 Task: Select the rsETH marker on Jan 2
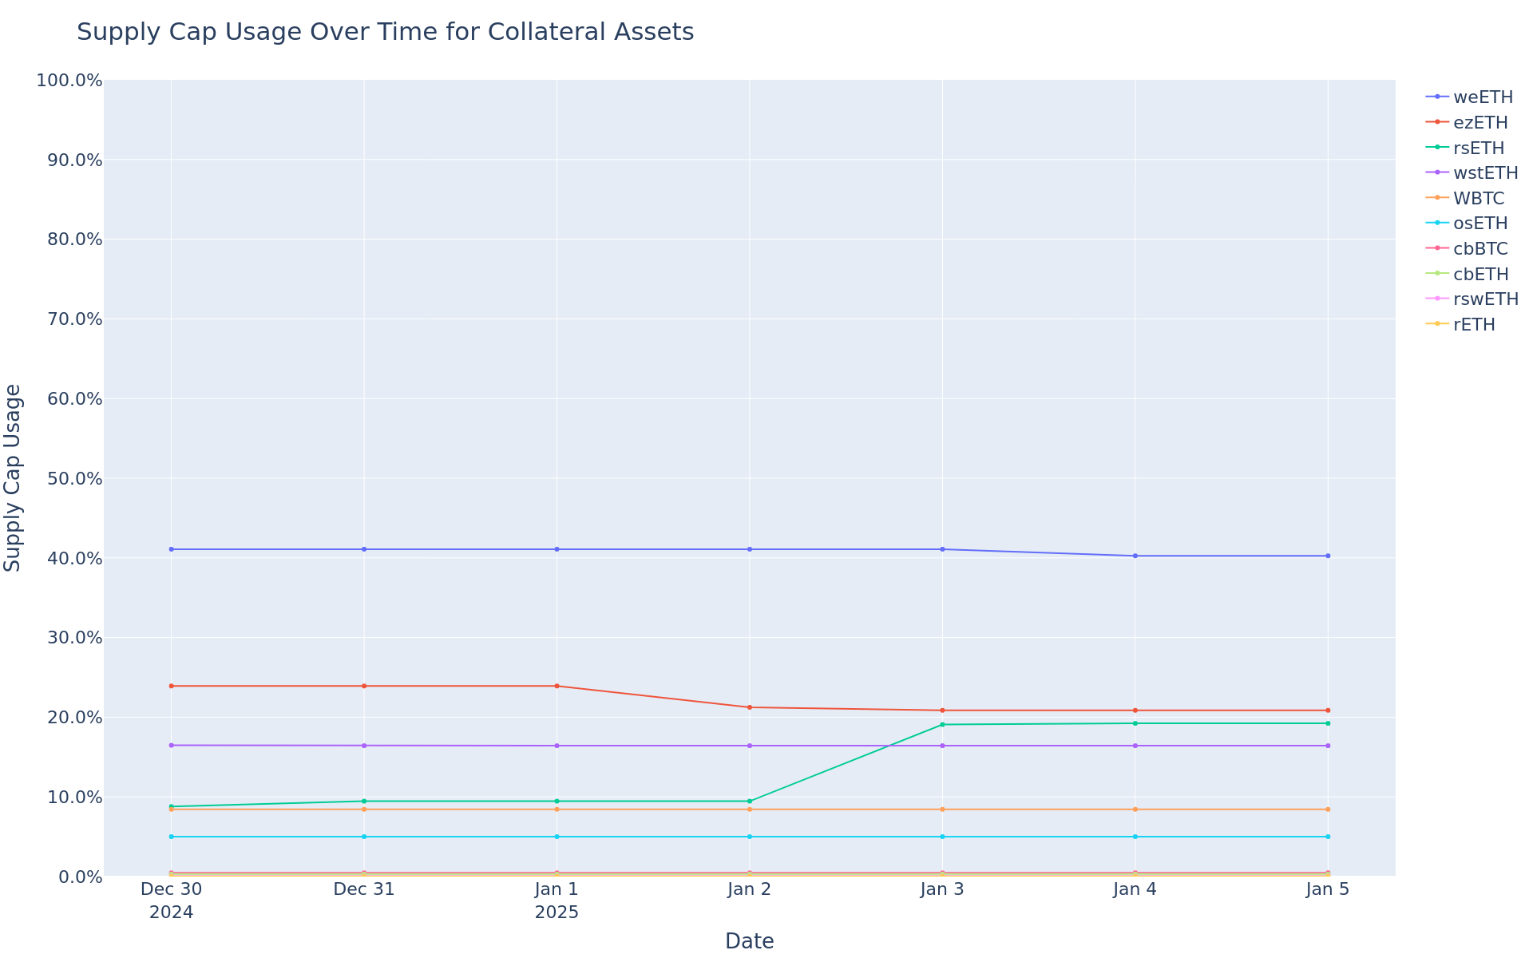click(750, 802)
